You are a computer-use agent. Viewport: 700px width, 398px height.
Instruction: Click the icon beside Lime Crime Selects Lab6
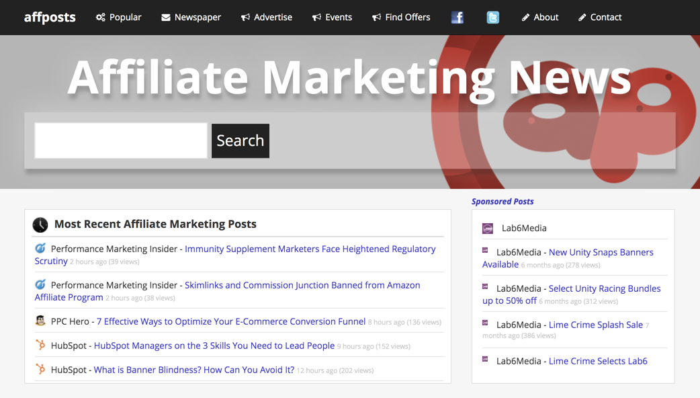[x=485, y=359]
